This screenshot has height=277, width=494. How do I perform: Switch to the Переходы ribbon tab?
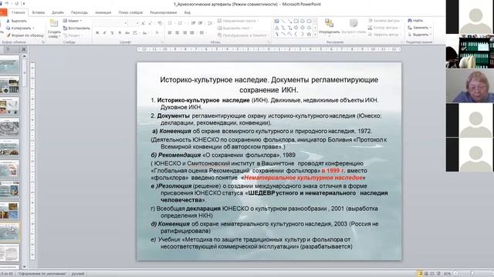(79, 12)
